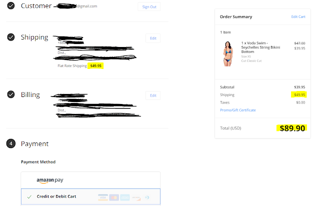This screenshot has height=206, width=320.
Task: Click the highlighted $89.90 total amount
Action: point(292,128)
